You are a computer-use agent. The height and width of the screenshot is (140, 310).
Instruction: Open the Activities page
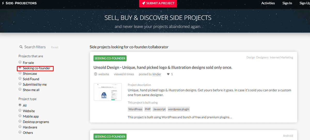[x=268, y=3]
